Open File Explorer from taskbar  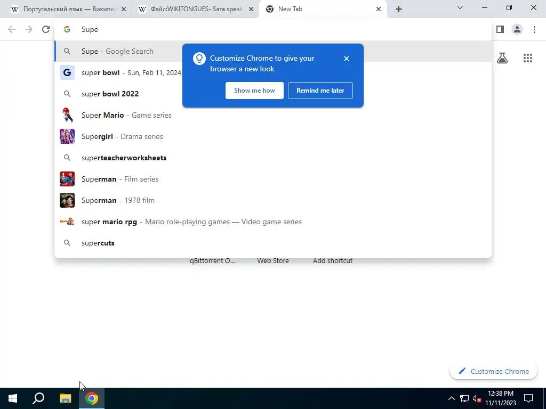point(65,398)
